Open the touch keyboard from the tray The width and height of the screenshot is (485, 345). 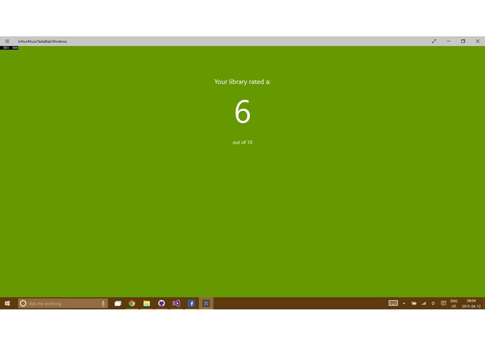393,303
